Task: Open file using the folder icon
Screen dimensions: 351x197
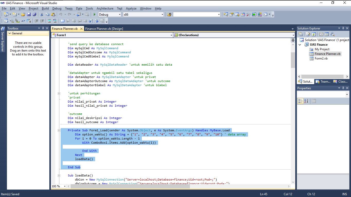Action: [x=23, y=14]
